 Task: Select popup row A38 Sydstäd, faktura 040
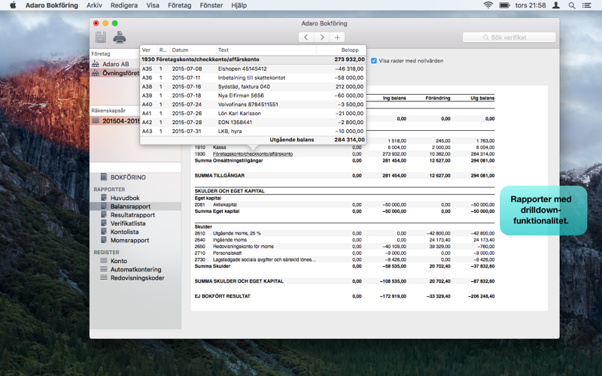click(x=253, y=86)
